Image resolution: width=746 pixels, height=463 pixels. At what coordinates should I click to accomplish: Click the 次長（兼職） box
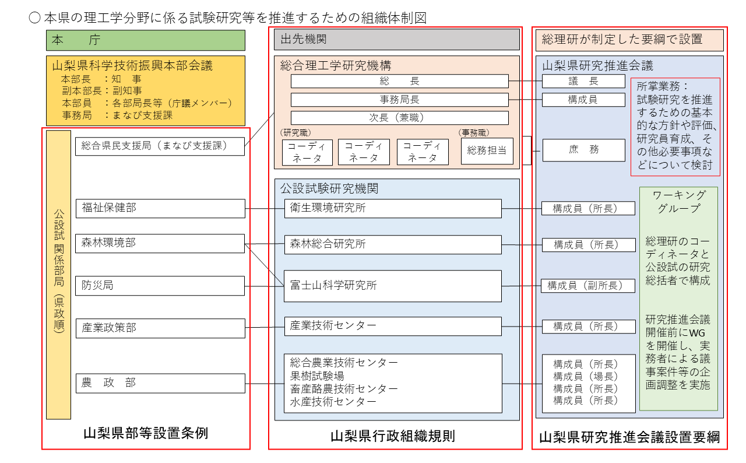pos(399,117)
